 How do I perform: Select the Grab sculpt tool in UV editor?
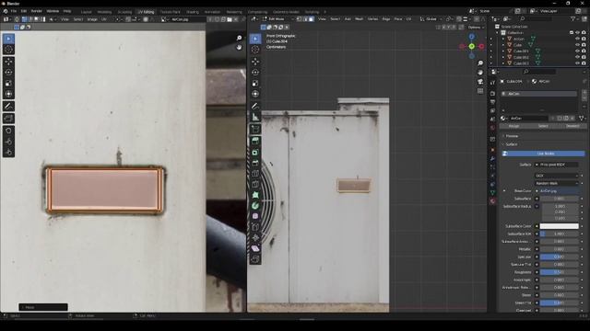[x=8, y=131]
